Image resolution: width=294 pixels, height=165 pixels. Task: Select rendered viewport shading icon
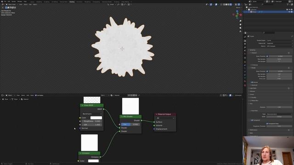pos(231,5)
